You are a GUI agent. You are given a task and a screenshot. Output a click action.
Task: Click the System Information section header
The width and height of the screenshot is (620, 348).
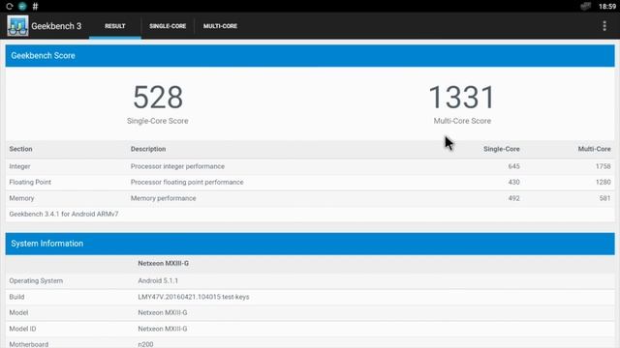coord(310,244)
